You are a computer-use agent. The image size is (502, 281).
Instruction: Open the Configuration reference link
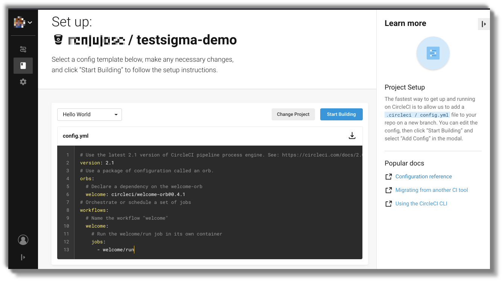423,176
